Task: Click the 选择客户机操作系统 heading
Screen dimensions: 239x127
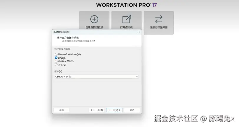Action: pyautogui.click(x=68, y=38)
